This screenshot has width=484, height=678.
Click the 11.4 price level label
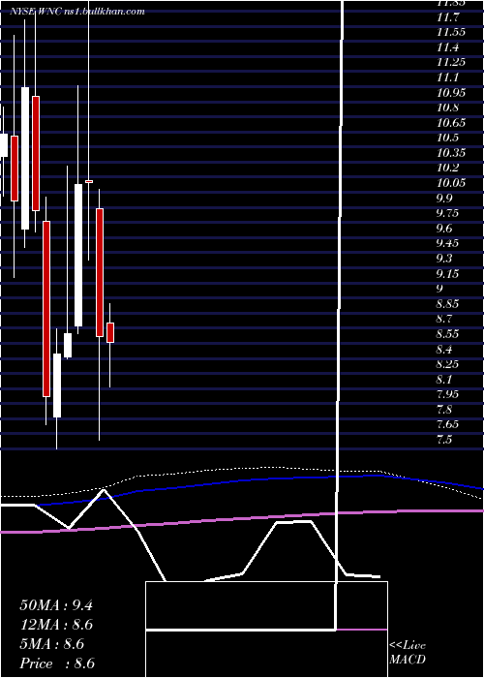click(447, 47)
